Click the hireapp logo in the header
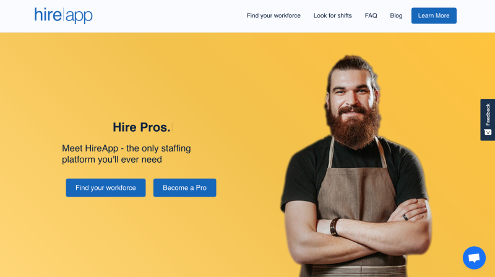 tap(64, 15)
